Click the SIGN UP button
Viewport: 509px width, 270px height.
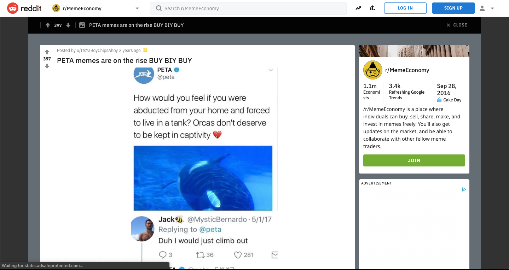click(x=453, y=8)
